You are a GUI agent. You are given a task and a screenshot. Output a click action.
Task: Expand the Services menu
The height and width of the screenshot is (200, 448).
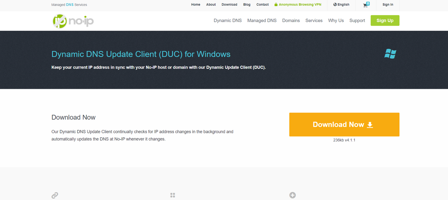point(314,21)
